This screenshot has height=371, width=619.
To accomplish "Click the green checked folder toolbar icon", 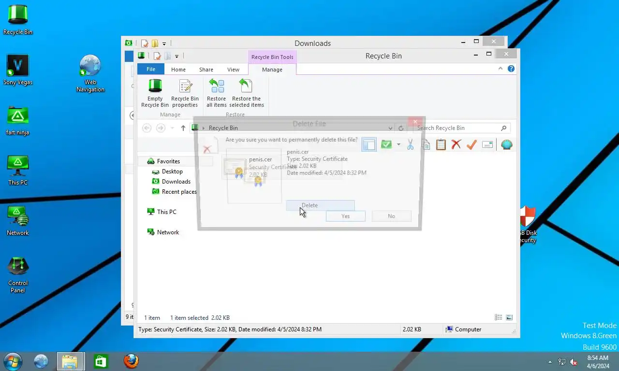I will [386, 144].
